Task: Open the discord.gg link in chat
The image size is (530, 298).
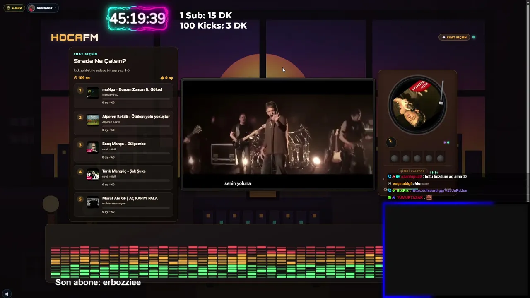Action: 439,190
